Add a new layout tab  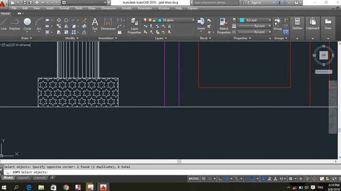(52, 178)
